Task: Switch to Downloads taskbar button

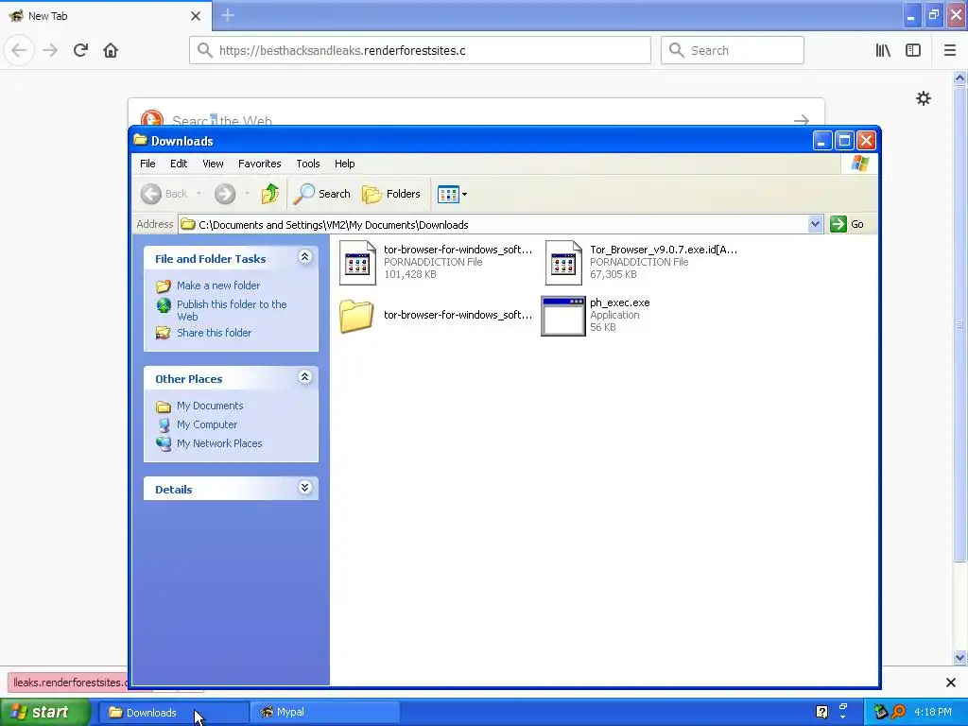Action: pos(173,713)
